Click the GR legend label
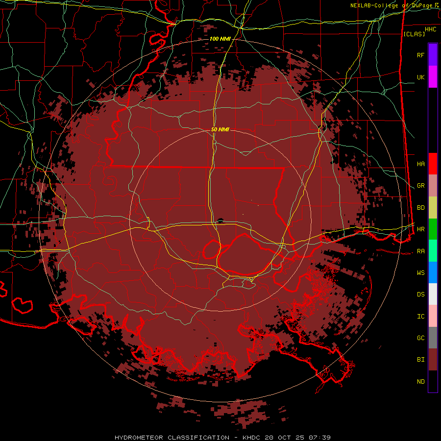Screen dimensions: 441x441 (x=421, y=186)
